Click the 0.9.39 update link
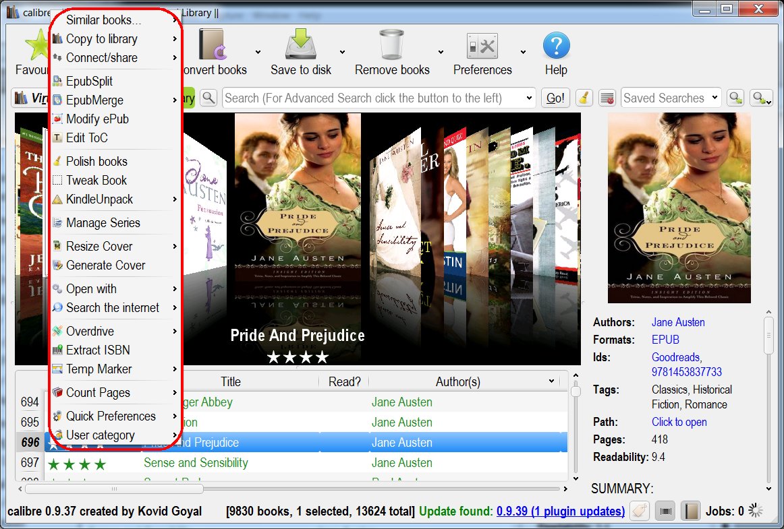This screenshot has width=784, height=529. (x=561, y=511)
